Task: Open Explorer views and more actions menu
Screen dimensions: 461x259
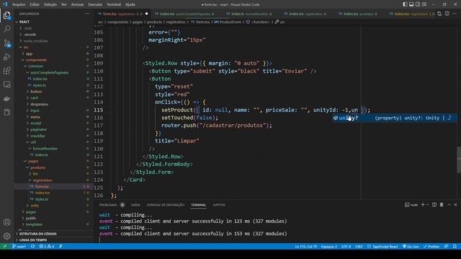Action: pyautogui.click(x=86, y=14)
